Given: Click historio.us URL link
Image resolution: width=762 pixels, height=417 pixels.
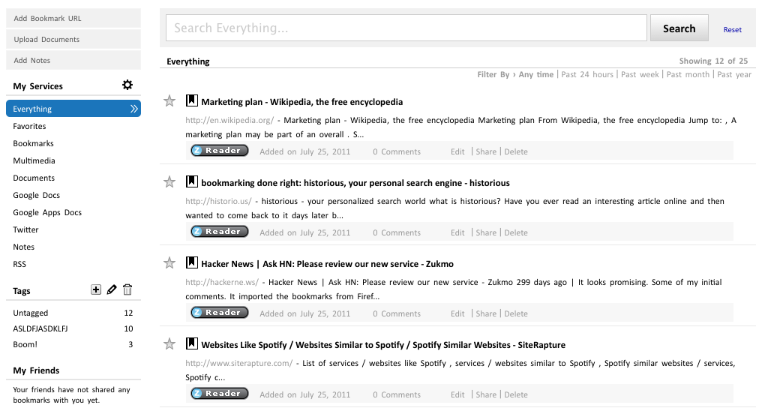Looking at the screenshot, I should click(x=218, y=201).
